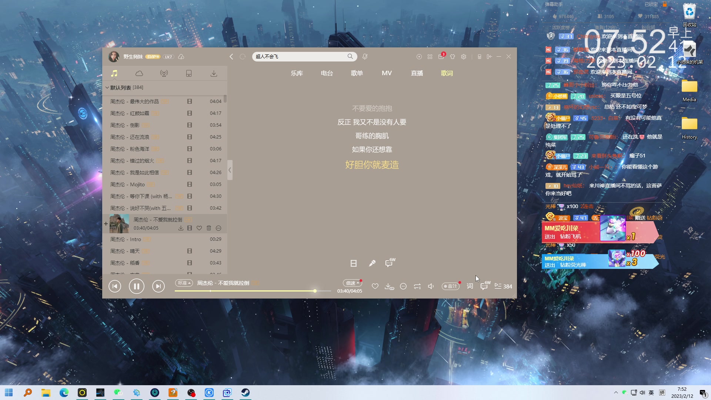Open the apps grid icon in title bar

pos(430,57)
